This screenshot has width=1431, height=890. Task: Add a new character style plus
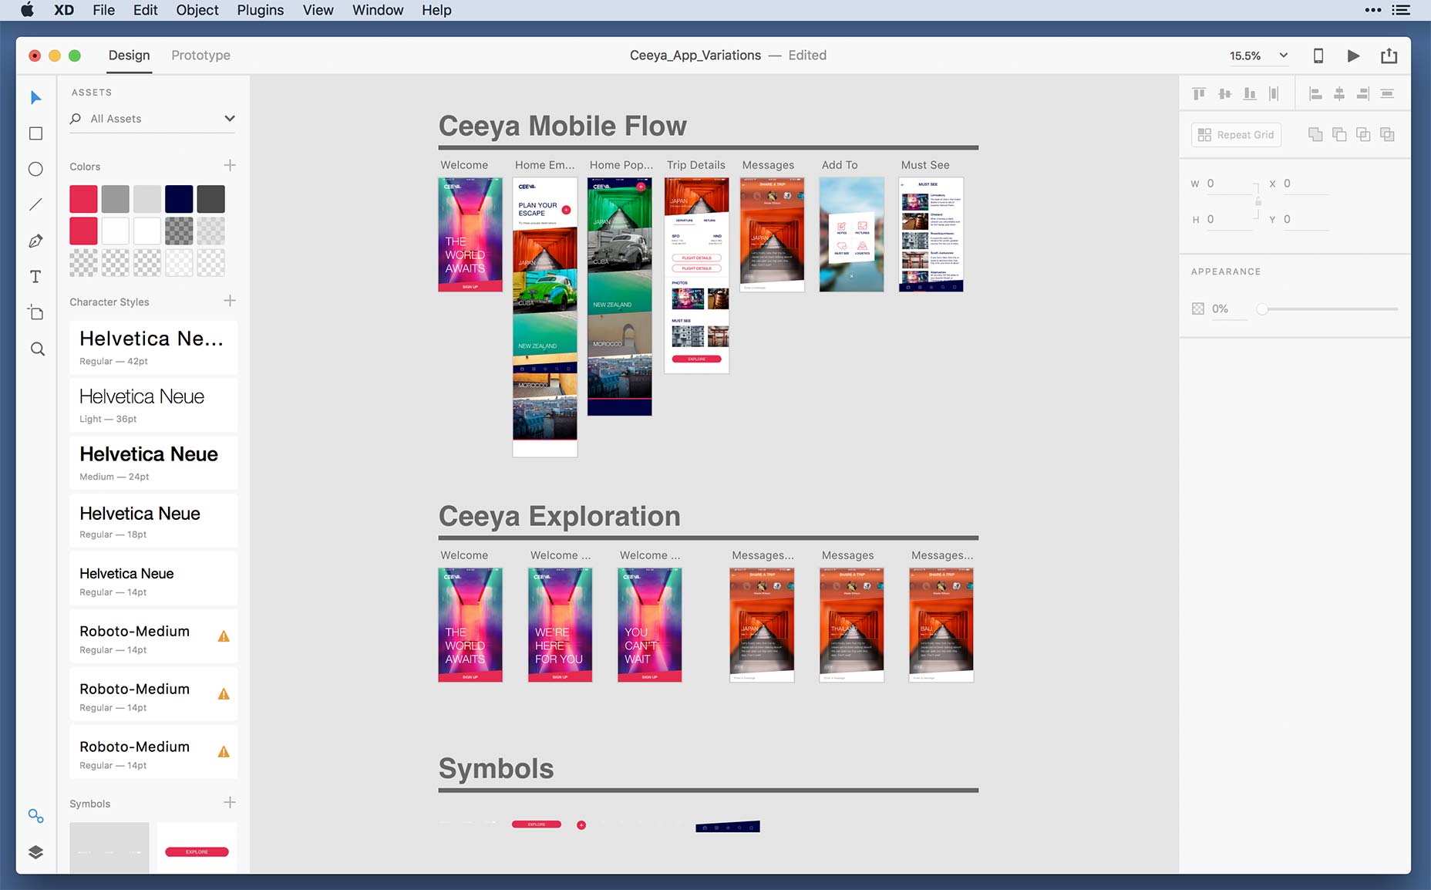230,301
